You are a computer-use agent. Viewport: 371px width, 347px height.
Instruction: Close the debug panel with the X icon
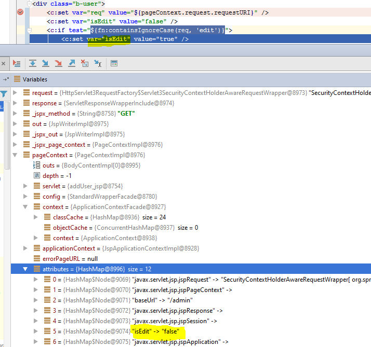tap(3, 63)
